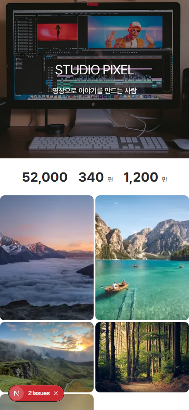189x410 pixels.
Task: Open the forest path thumbnail
Action: click(x=142, y=357)
